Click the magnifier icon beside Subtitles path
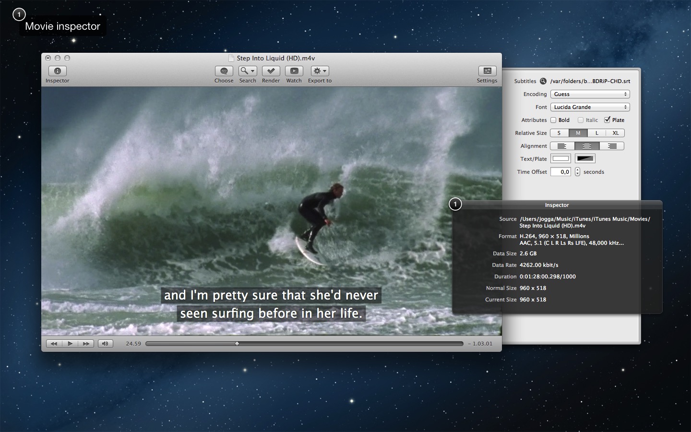The image size is (691, 432). click(543, 81)
